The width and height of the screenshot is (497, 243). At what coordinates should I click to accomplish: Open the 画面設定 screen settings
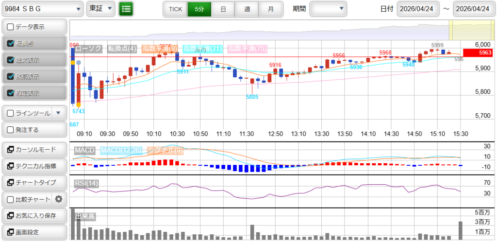pyautogui.click(x=34, y=232)
